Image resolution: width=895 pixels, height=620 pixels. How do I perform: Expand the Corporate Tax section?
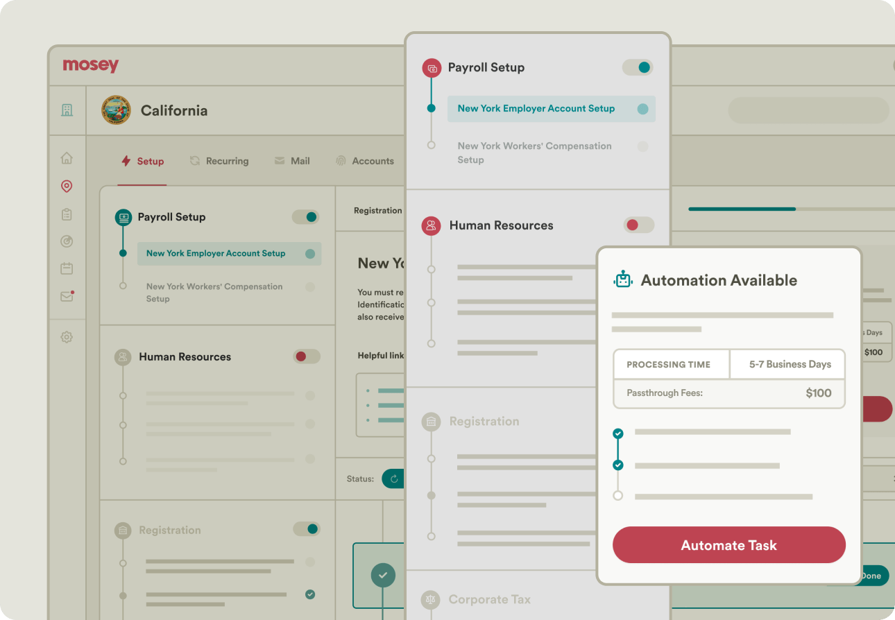coord(489,599)
